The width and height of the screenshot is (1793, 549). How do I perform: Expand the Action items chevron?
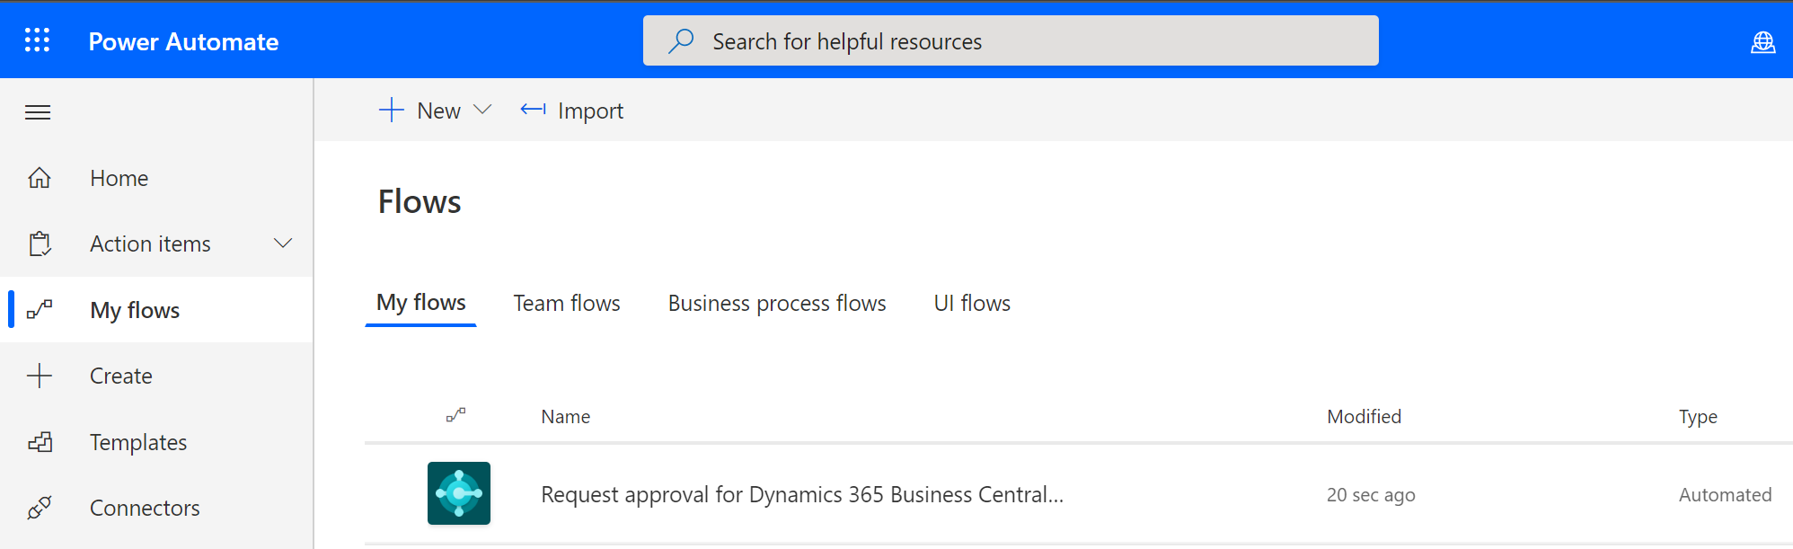[x=283, y=244]
